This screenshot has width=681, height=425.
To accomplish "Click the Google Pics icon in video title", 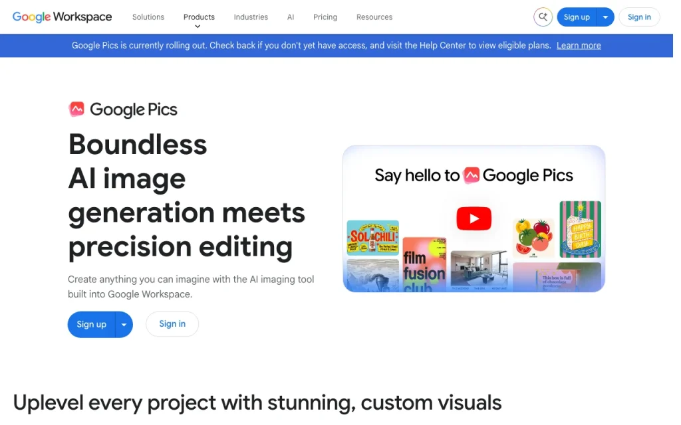I will pos(472,175).
